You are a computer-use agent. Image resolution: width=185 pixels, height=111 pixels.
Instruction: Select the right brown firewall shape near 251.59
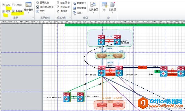coord(118,56)
